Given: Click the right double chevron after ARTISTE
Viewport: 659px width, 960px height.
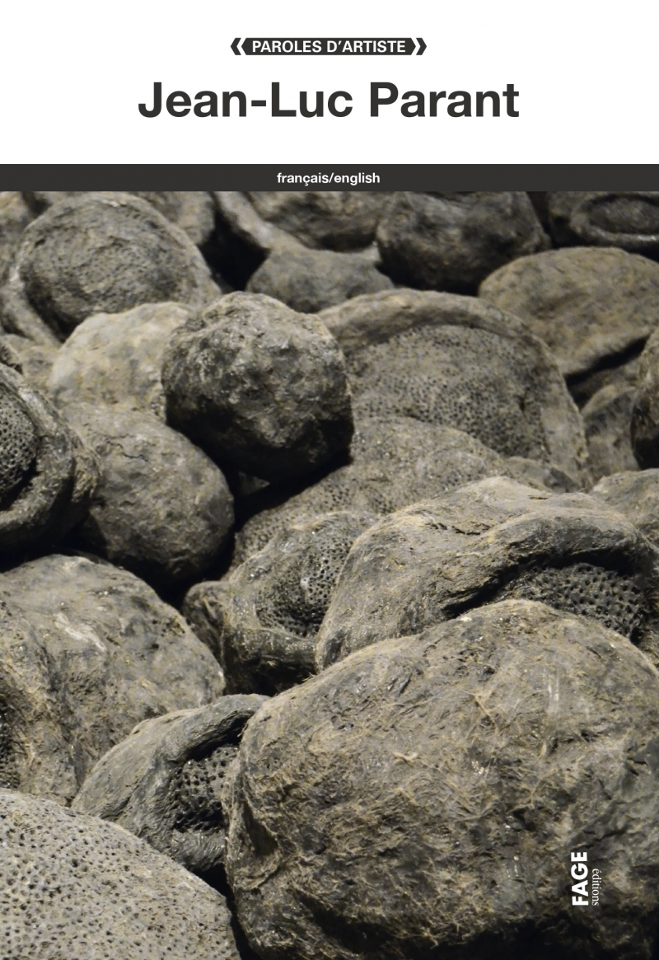Looking at the screenshot, I should tap(422, 47).
